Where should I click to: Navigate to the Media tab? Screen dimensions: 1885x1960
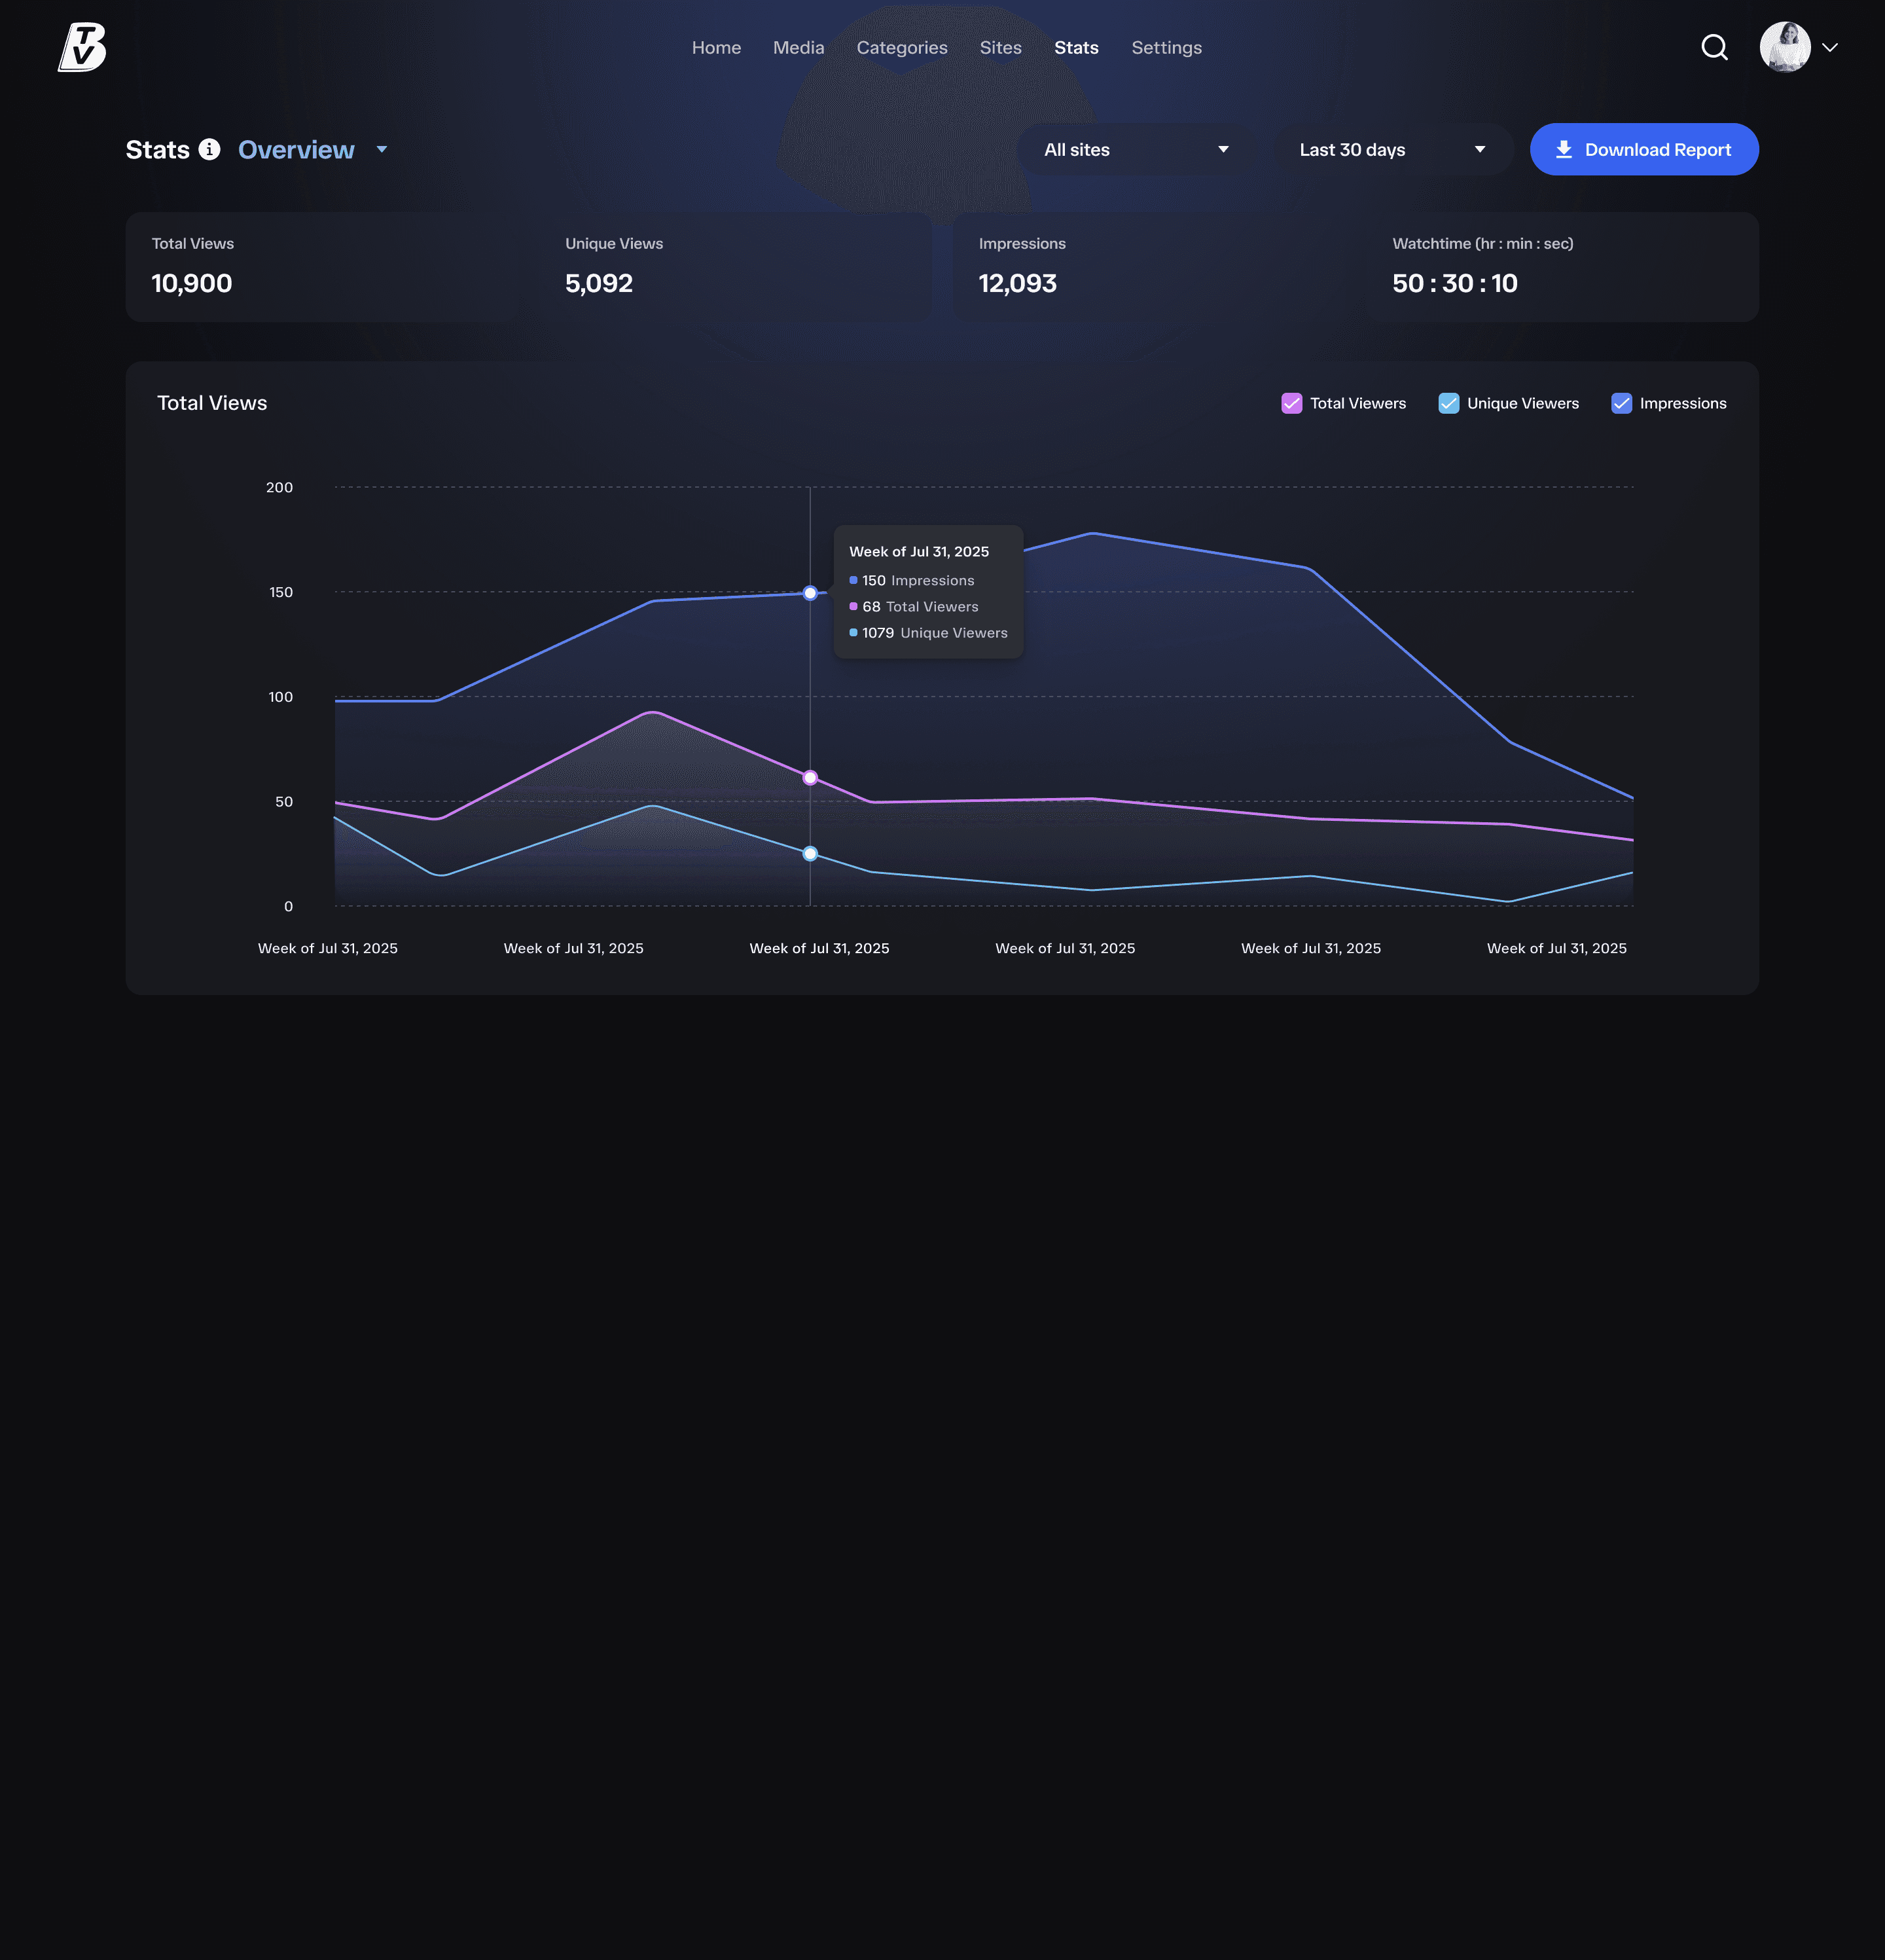[x=797, y=47]
